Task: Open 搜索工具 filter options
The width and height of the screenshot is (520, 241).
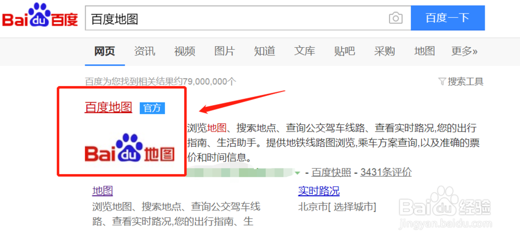Action: (x=461, y=81)
